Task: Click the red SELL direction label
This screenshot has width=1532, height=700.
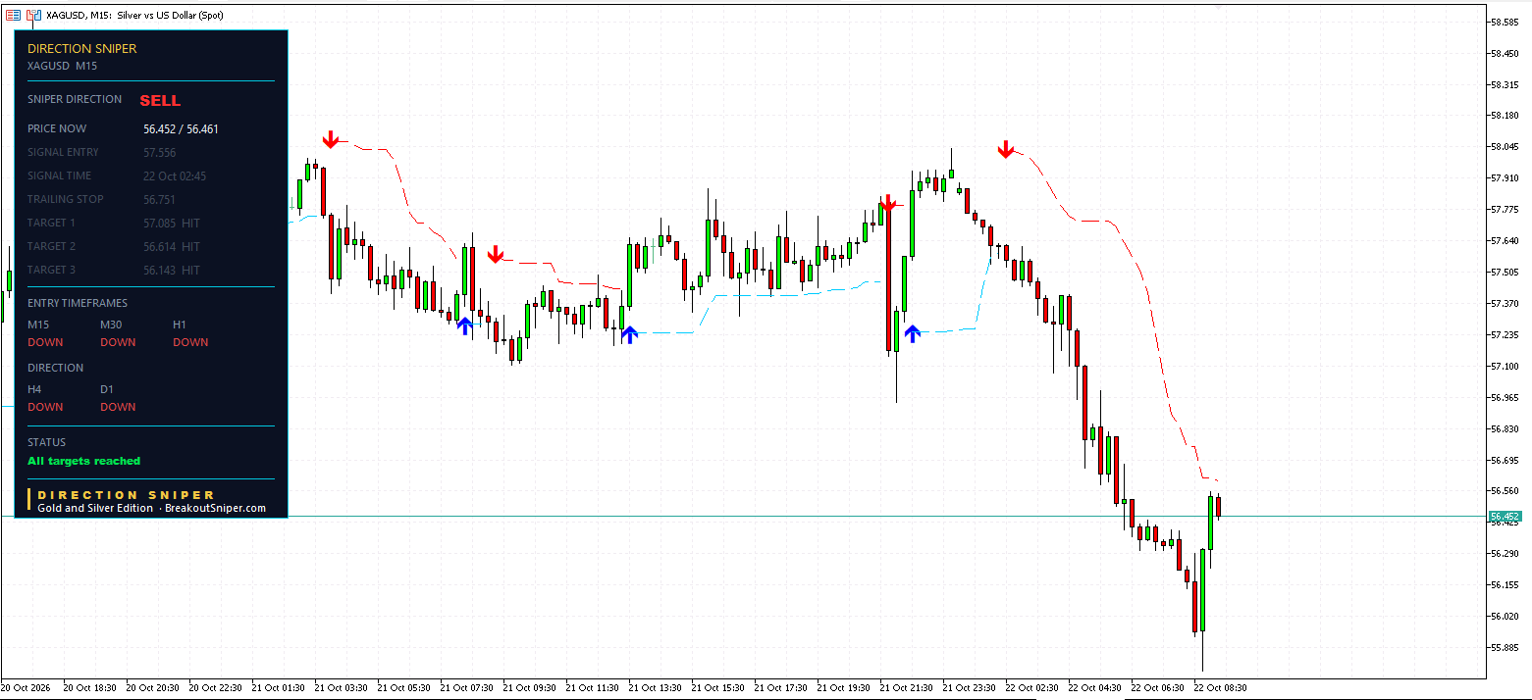Action: click(160, 100)
